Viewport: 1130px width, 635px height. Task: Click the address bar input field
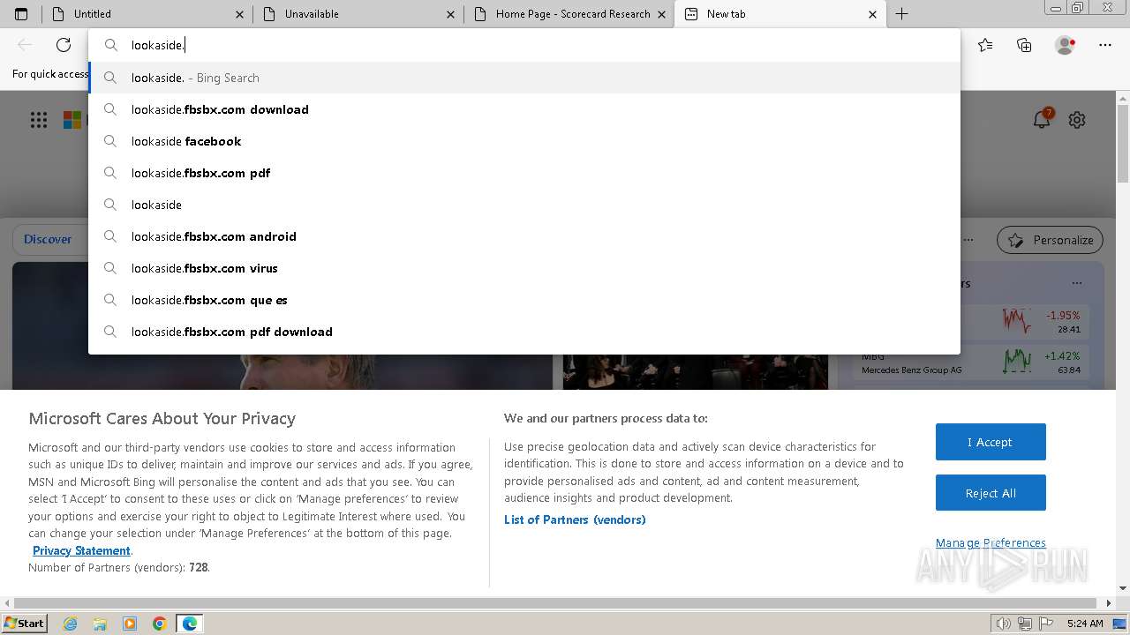524,45
